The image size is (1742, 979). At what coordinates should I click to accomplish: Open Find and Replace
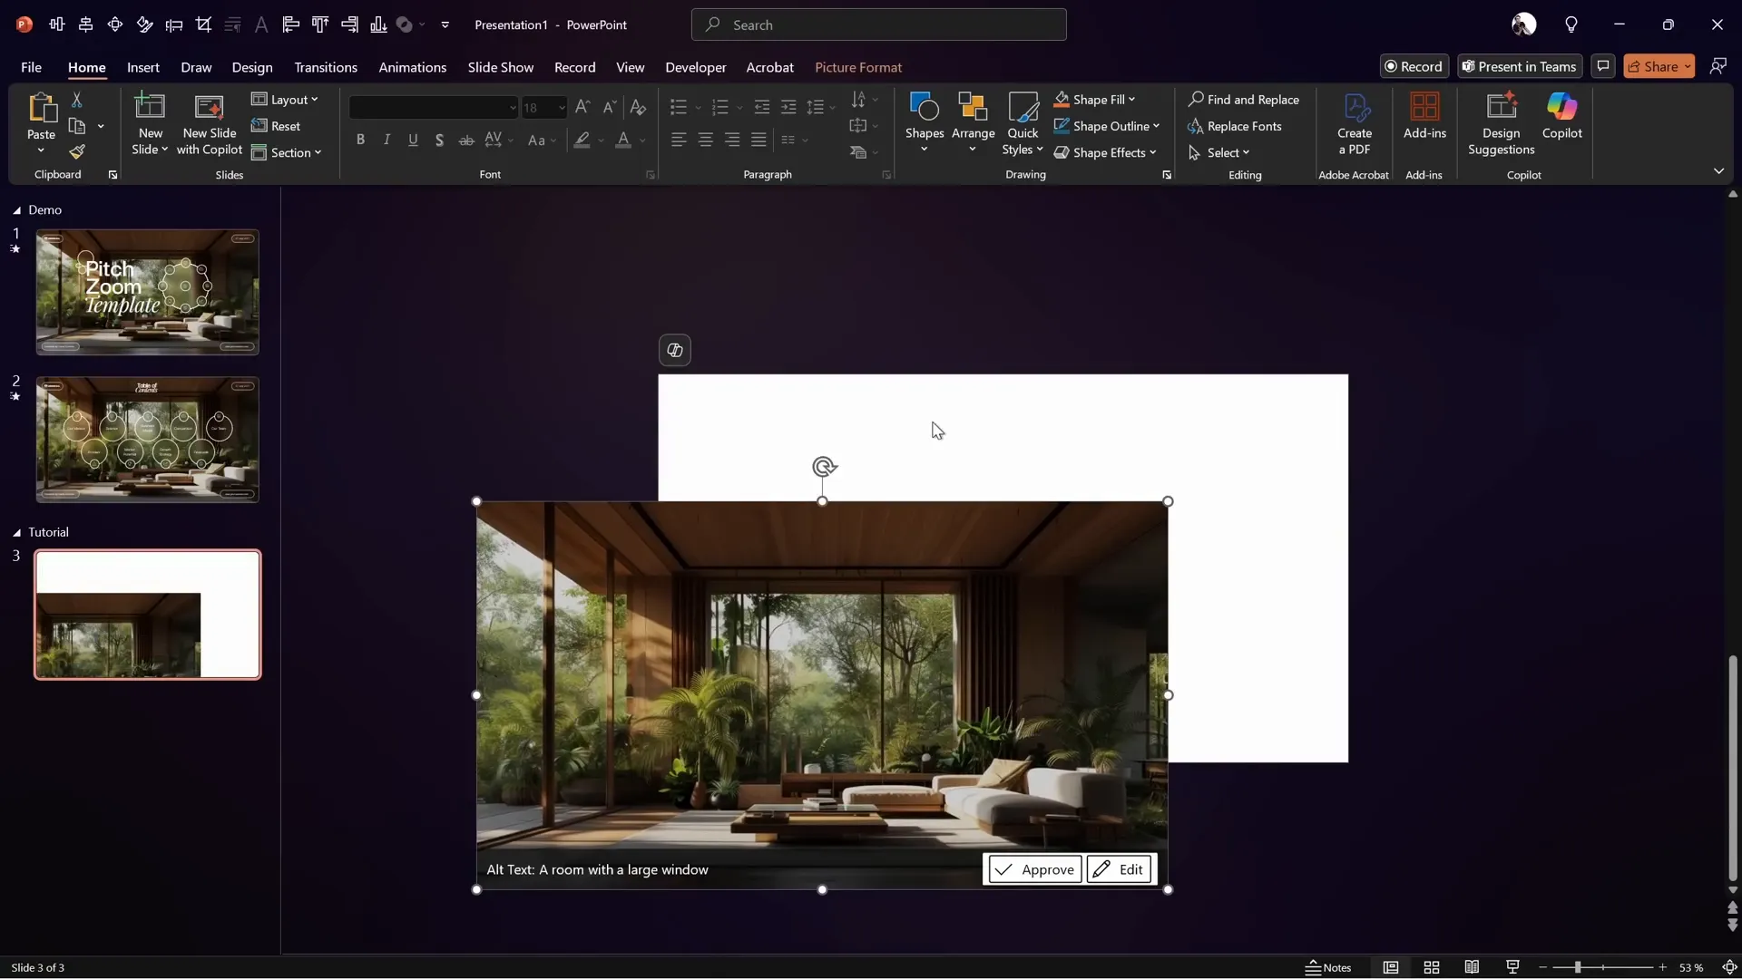(1245, 100)
